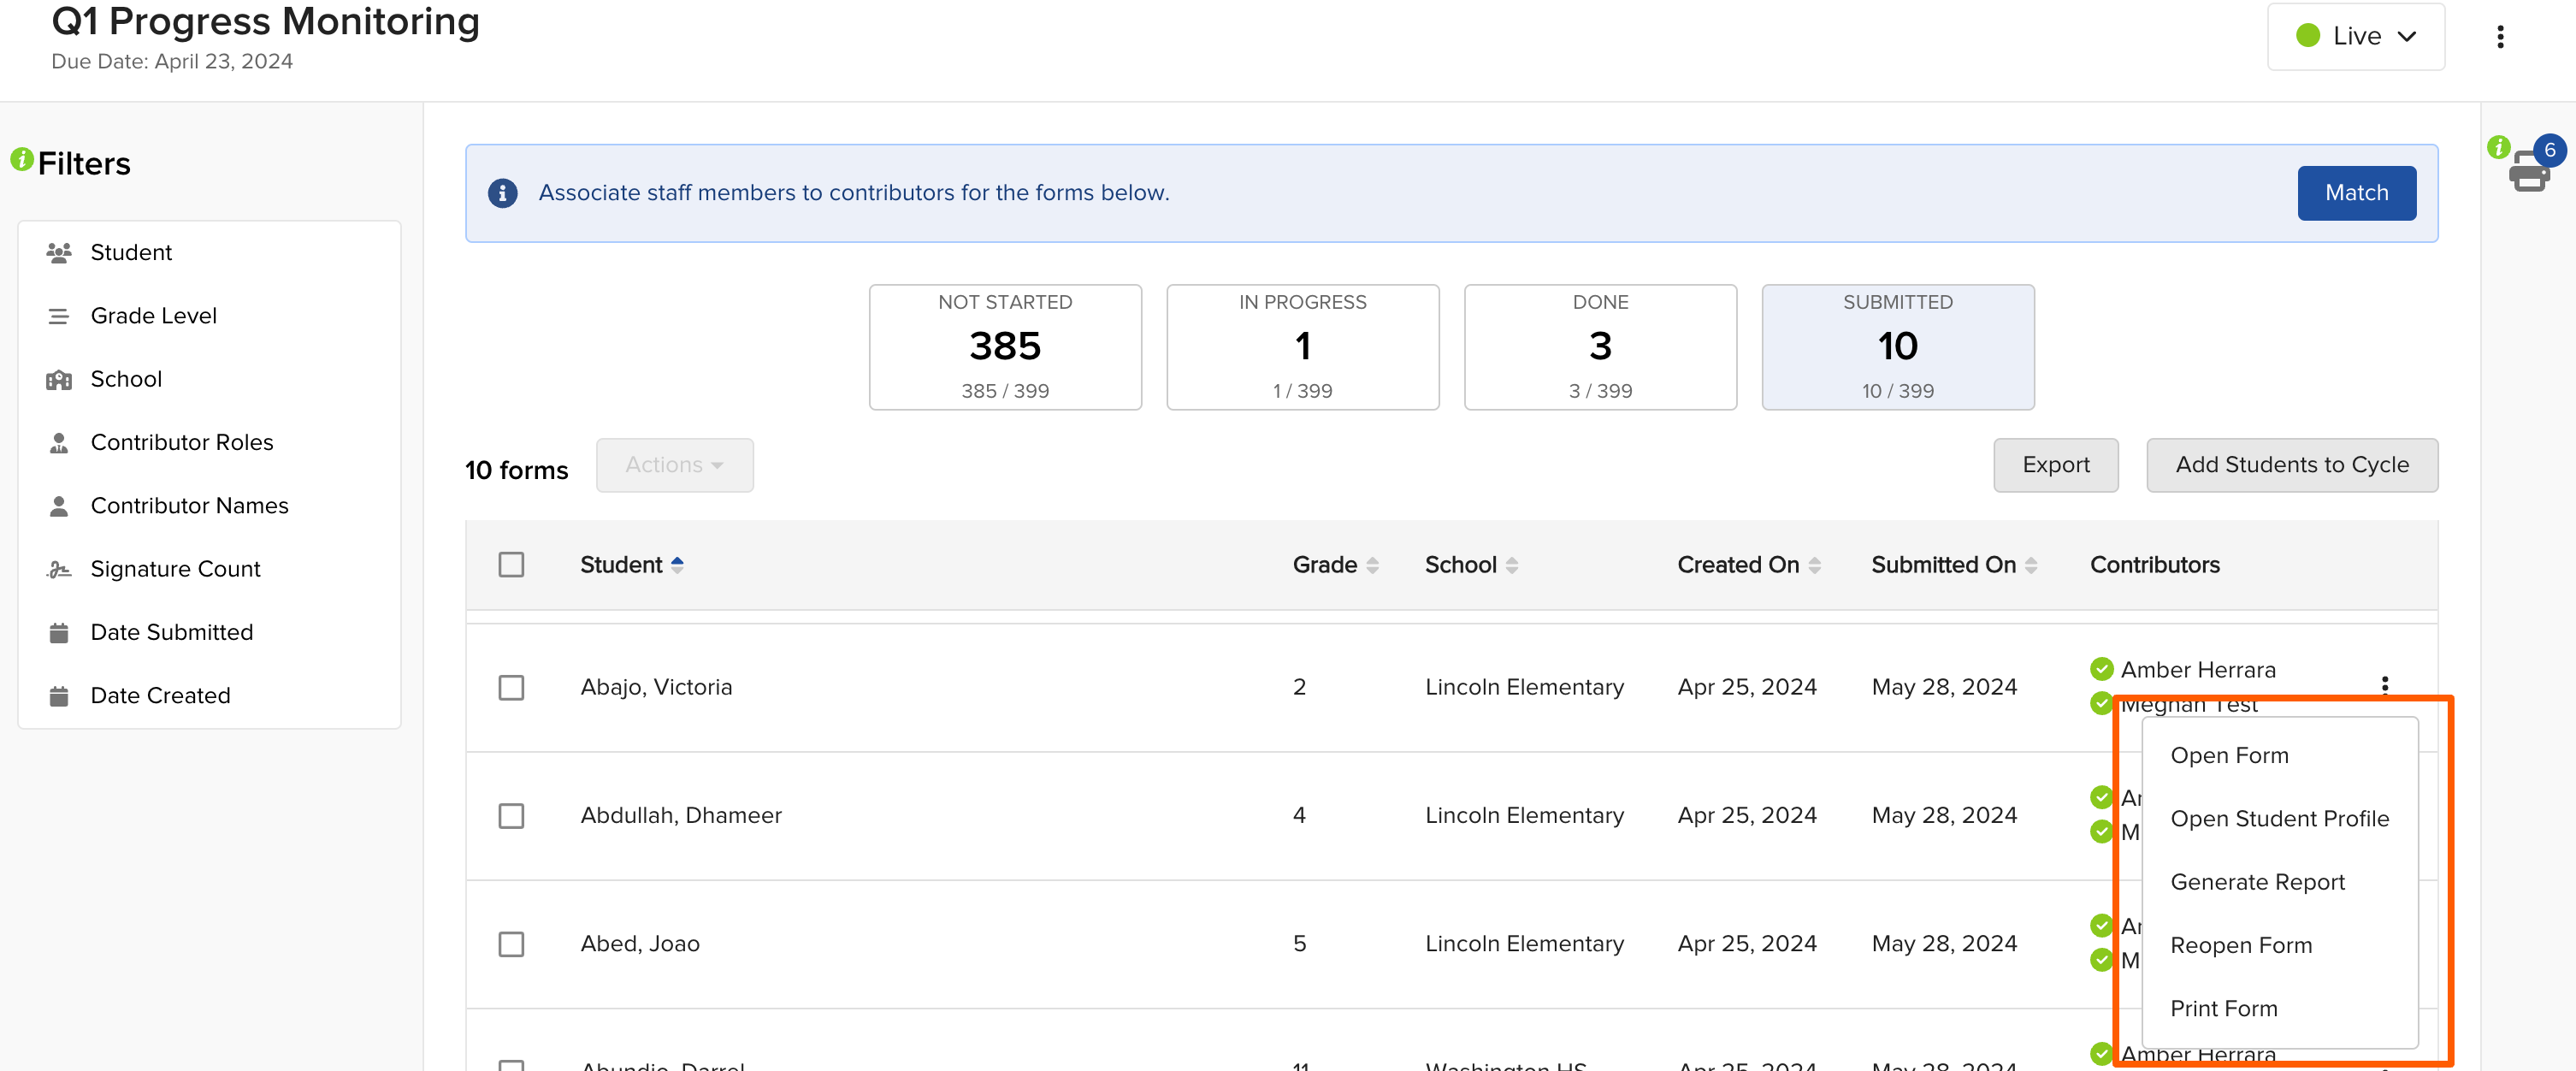Choose Open Student Profile from the menu
The width and height of the screenshot is (2576, 1071).
[x=2280, y=819]
